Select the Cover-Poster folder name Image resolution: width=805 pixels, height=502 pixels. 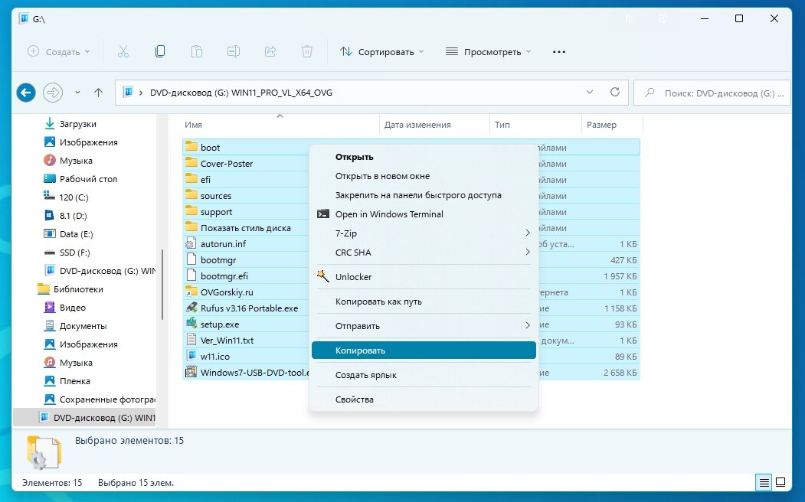227,163
